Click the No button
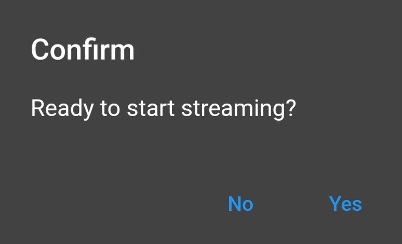The width and height of the screenshot is (402, 244). pyautogui.click(x=240, y=204)
